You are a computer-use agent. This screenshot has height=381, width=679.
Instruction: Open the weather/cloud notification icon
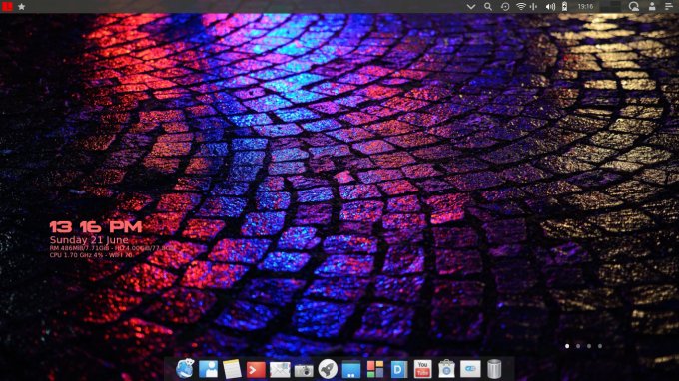point(633,7)
